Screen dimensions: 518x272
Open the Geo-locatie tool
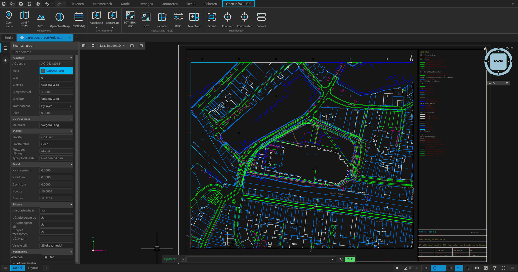pos(9,19)
